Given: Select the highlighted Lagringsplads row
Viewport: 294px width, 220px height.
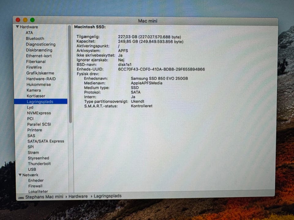Looking at the screenshot, I should click(41, 101).
